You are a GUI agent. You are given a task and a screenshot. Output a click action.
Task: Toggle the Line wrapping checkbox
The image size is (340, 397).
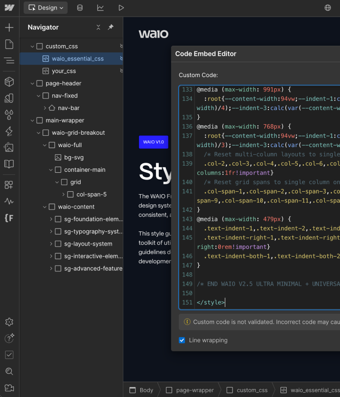(x=182, y=340)
